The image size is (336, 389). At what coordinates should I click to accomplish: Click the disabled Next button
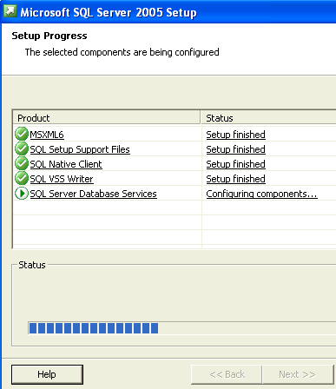click(298, 374)
